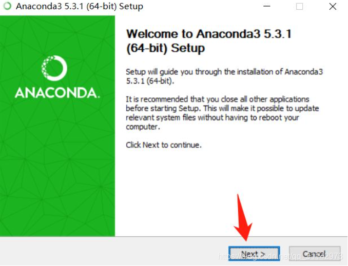Click the Next > button
Viewport: 348px width, 266px height.
[x=254, y=254]
